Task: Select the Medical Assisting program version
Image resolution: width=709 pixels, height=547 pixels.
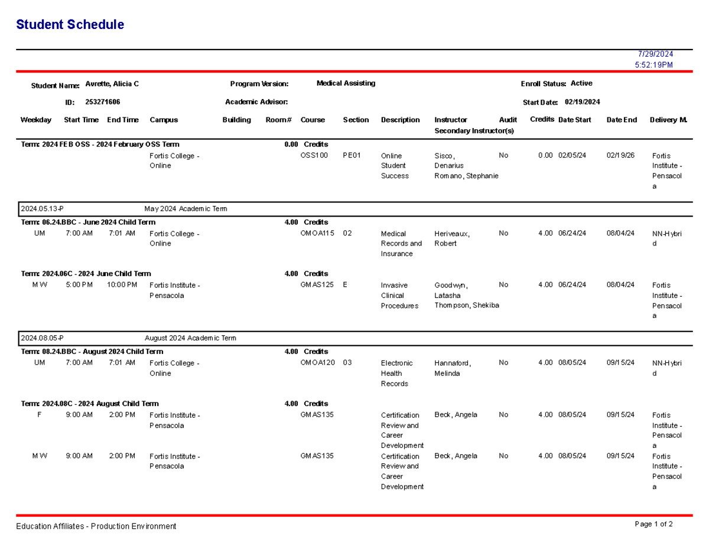Action: pyautogui.click(x=346, y=83)
